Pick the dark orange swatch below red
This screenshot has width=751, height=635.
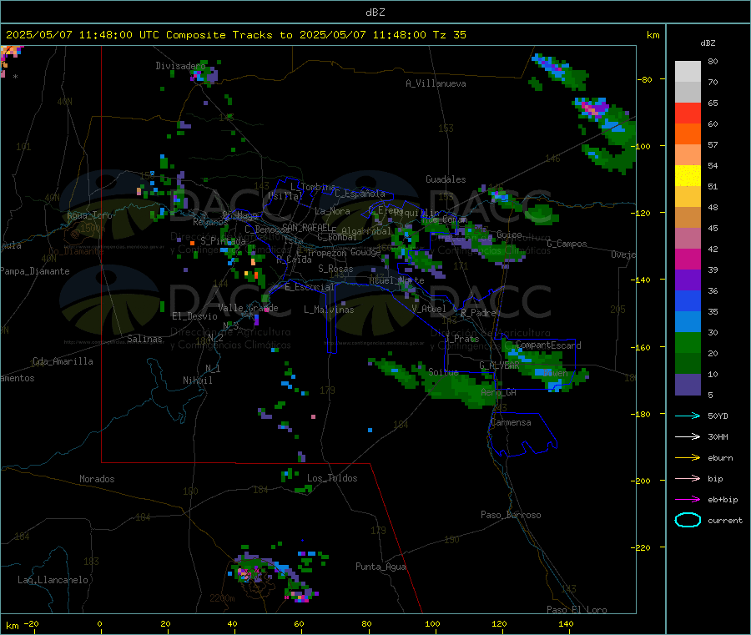pyautogui.click(x=688, y=134)
